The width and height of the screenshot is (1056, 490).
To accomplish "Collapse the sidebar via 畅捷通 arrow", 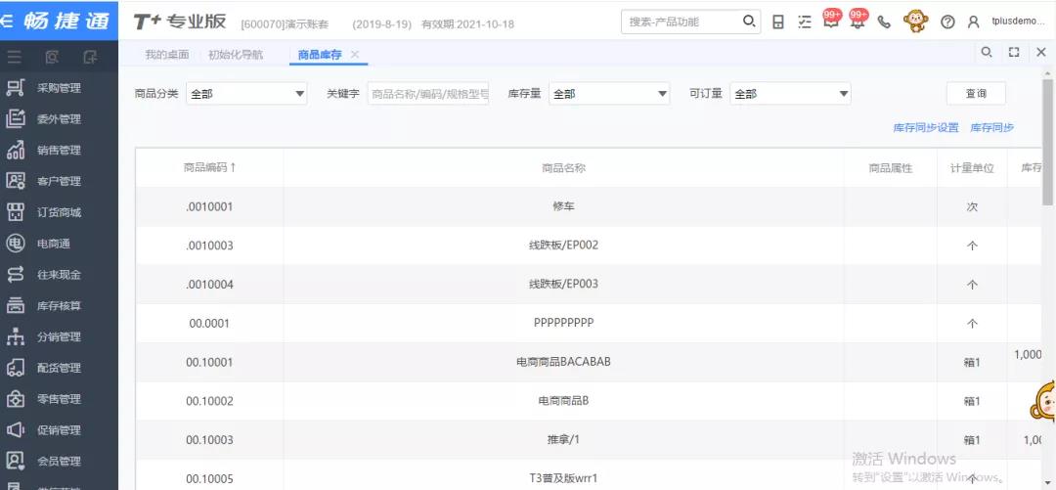I will (x=7, y=21).
